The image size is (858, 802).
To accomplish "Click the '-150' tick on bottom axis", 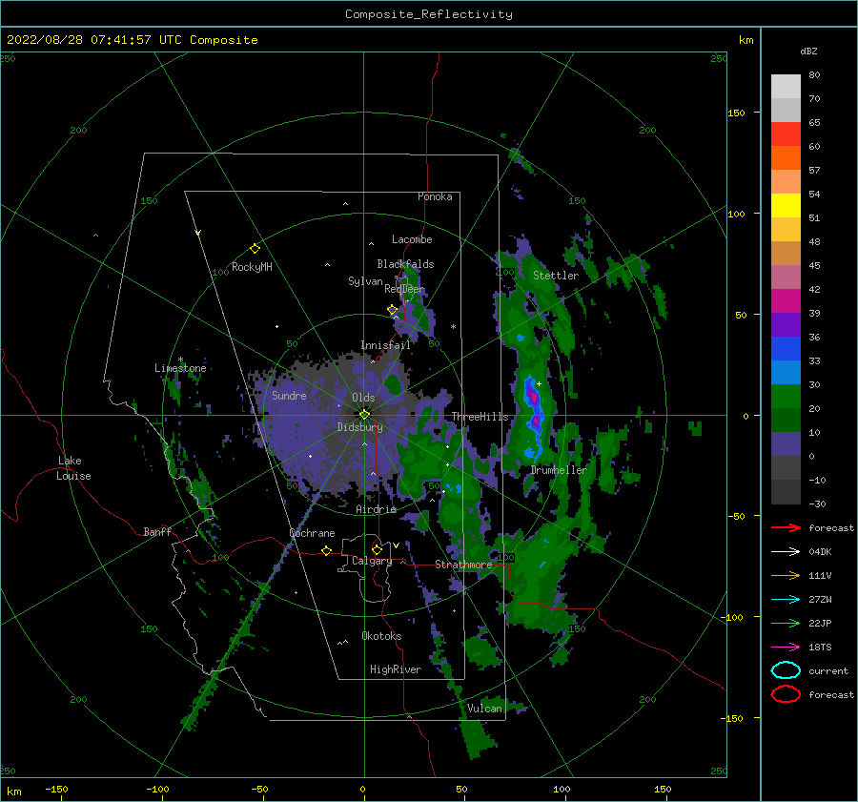I will (x=56, y=790).
